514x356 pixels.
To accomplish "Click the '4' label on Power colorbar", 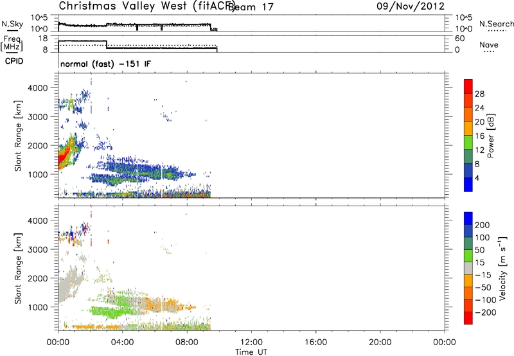I will (x=477, y=178).
